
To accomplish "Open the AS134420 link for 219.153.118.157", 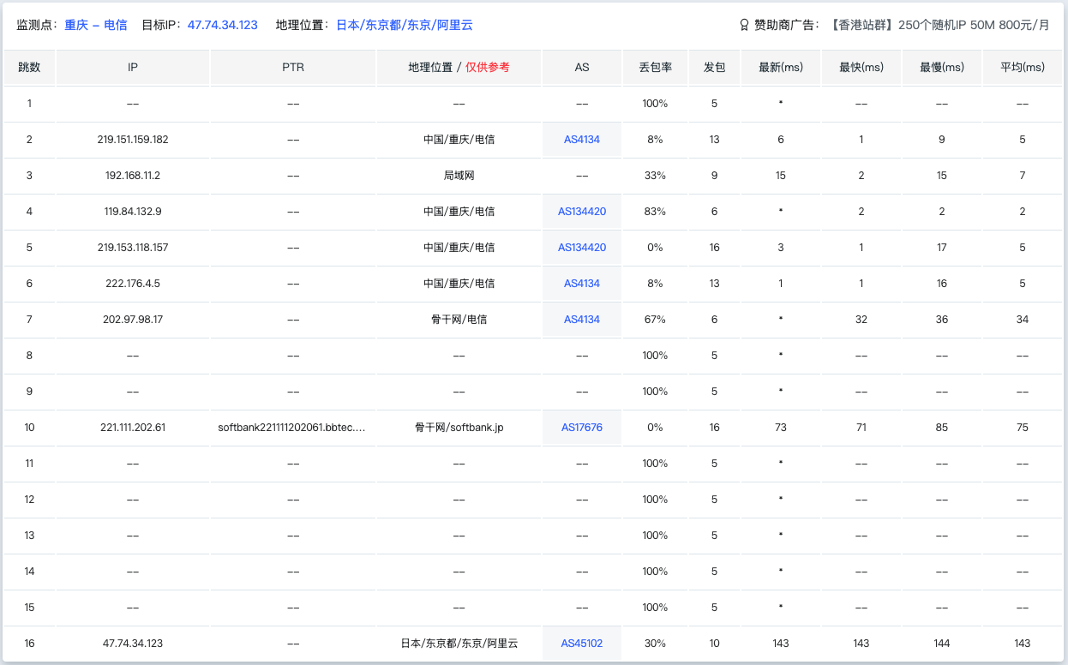I will pyautogui.click(x=582, y=248).
